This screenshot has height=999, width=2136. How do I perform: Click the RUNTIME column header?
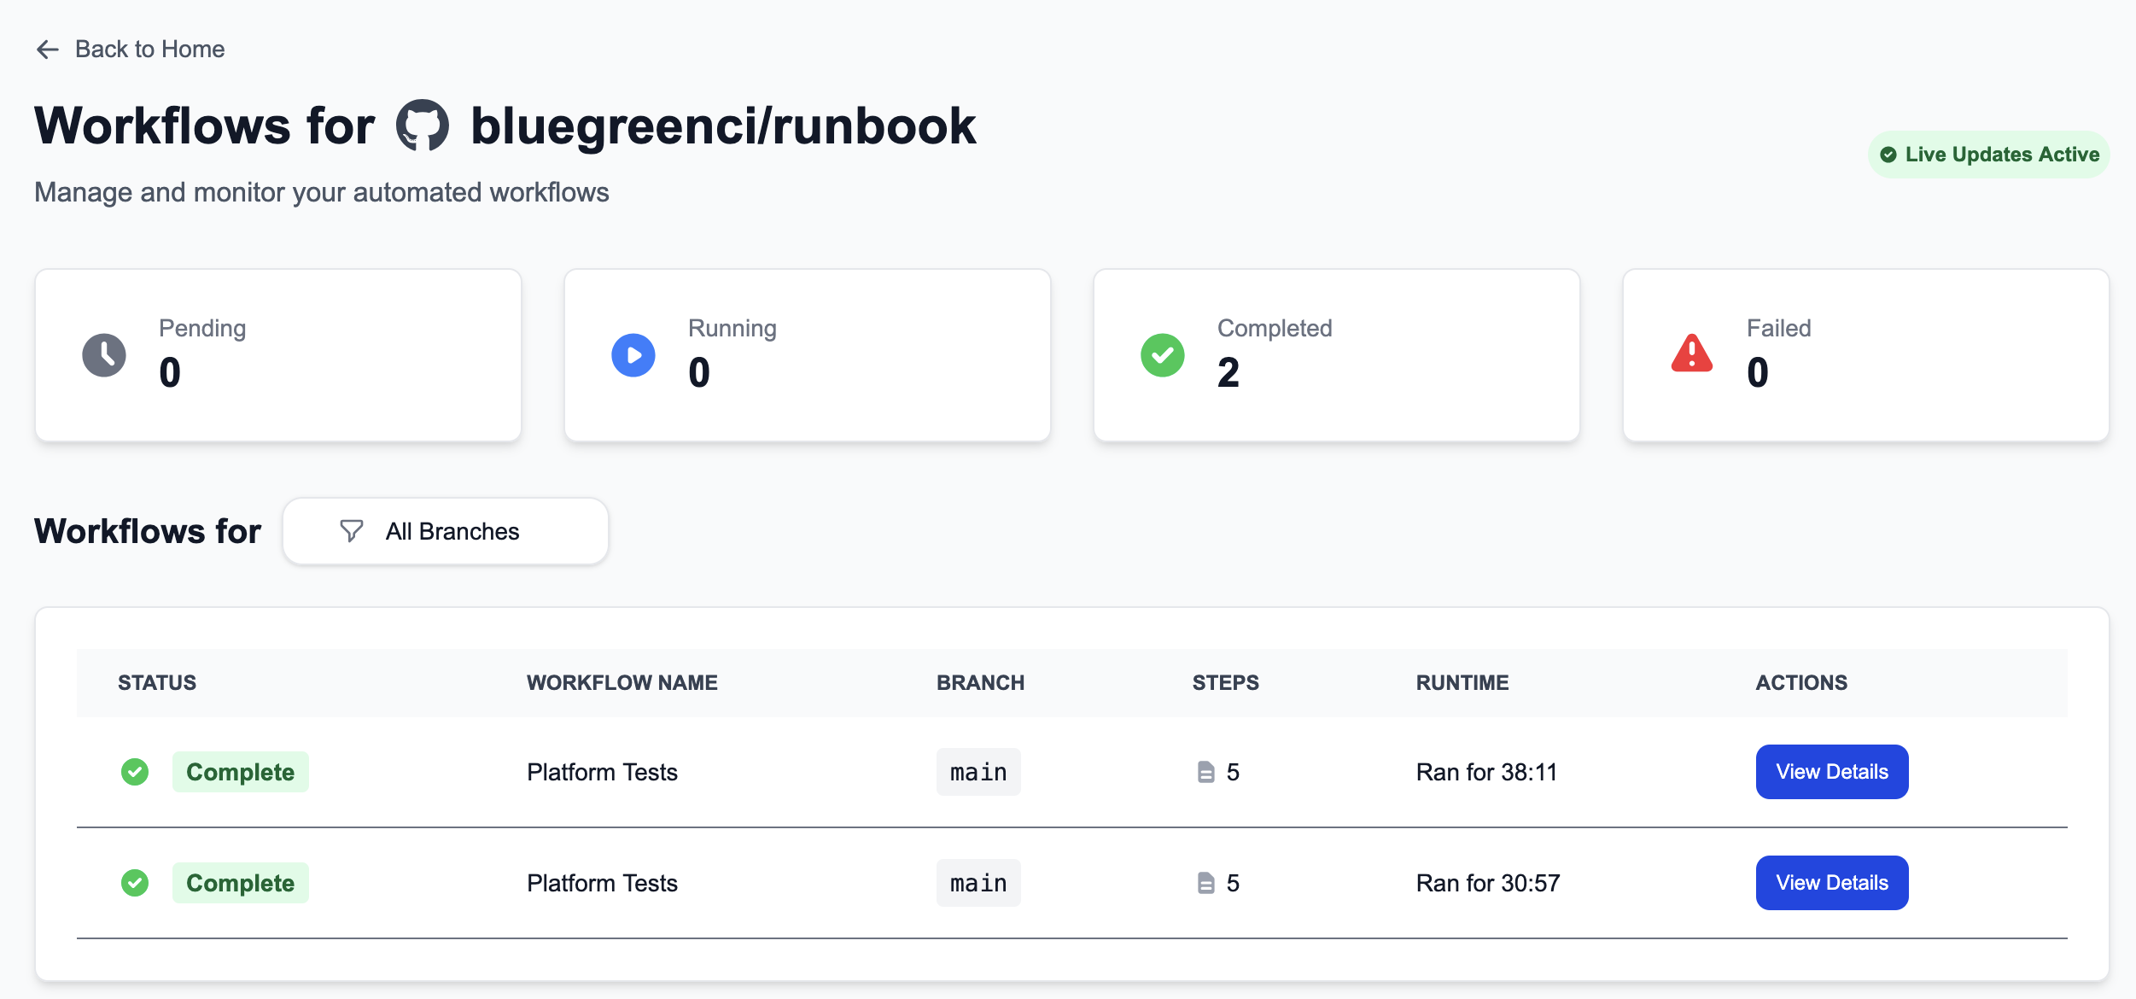(1462, 682)
